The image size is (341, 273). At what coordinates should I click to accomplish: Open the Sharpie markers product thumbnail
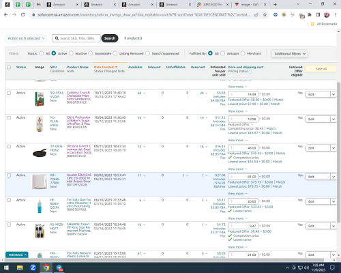pos(40,231)
